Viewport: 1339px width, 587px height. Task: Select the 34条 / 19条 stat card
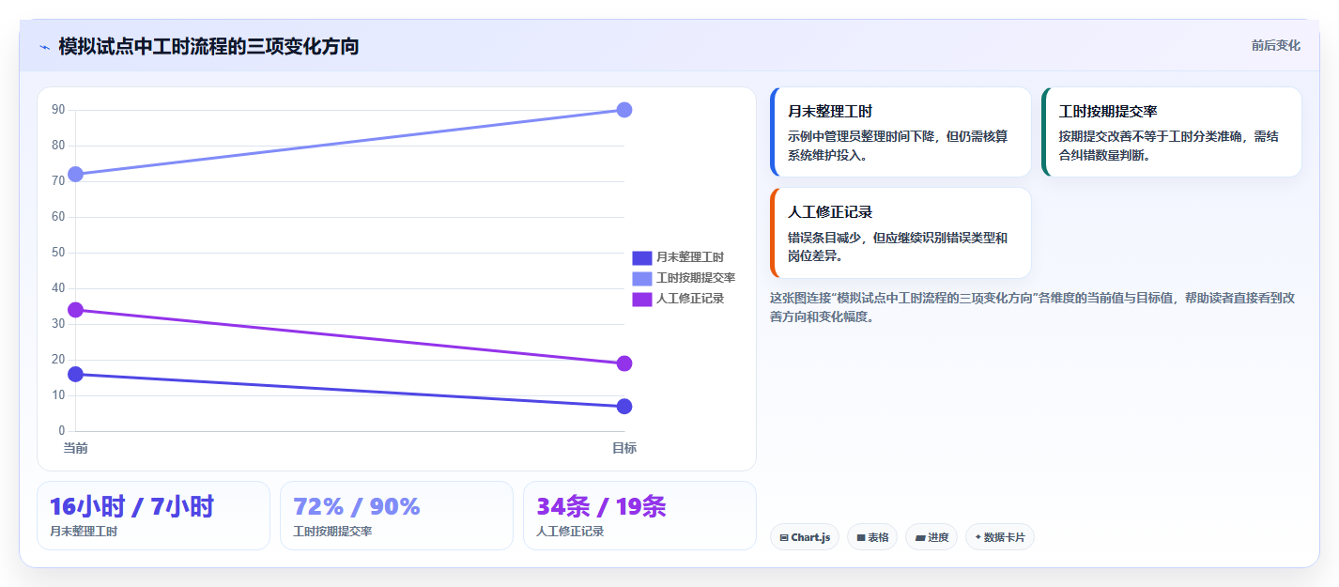pos(639,516)
